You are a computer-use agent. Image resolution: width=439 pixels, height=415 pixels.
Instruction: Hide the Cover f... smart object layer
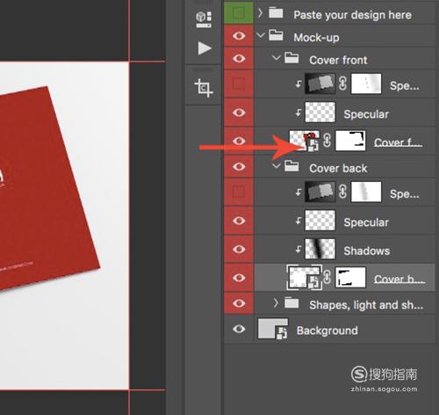(x=239, y=141)
